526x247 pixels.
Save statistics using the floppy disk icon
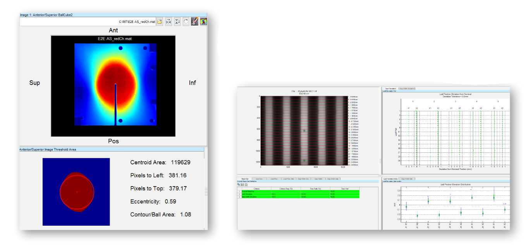(x=242, y=184)
